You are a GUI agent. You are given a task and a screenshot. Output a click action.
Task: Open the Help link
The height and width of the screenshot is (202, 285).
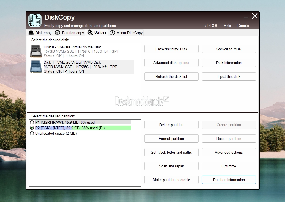(227, 26)
